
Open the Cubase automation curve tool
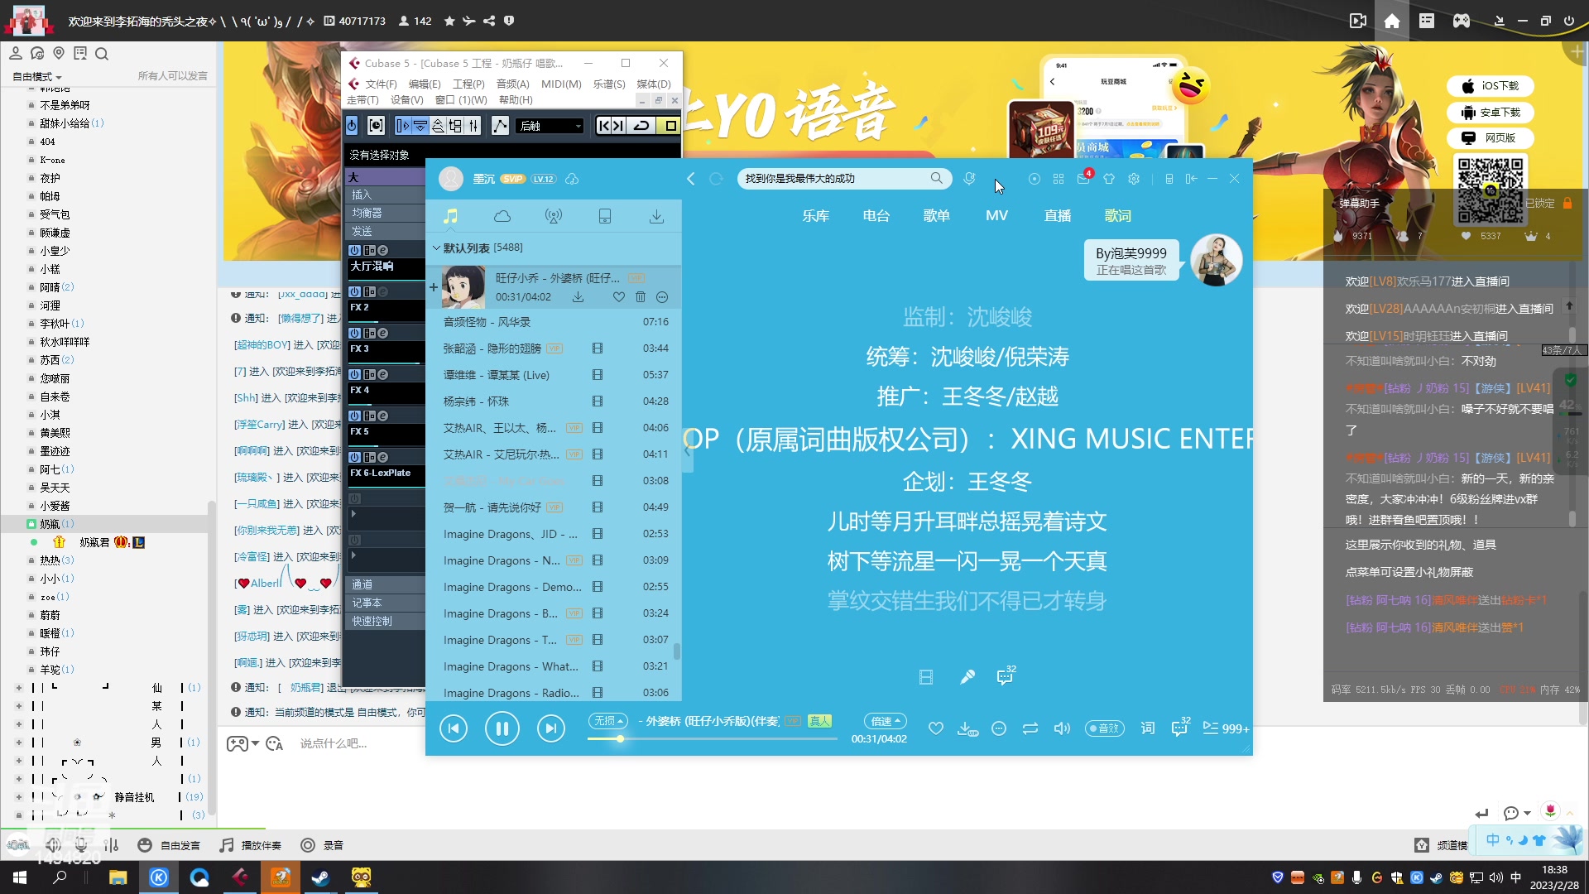coord(500,126)
